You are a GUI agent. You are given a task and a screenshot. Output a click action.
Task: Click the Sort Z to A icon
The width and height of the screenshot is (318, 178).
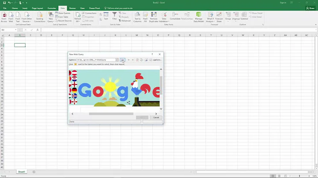pyautogui.click(x=101, y=19)
